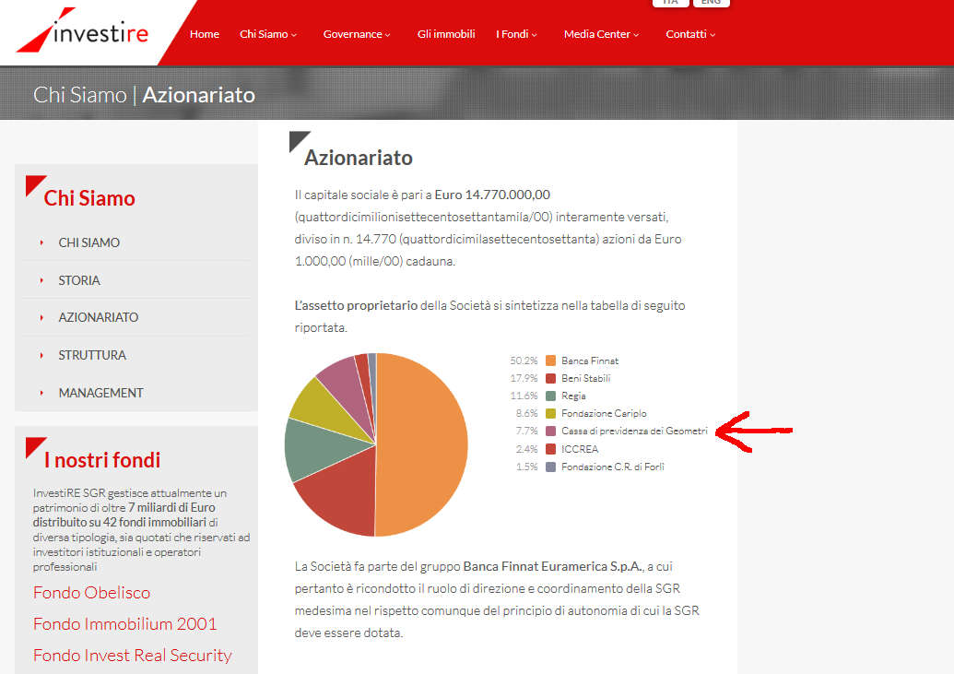Open MANAGEMENT sidebar link
Viewport: 954px width, 674px height.
pos(101,393)
